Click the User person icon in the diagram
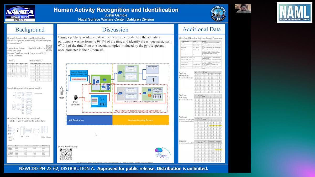This screenshot has width=315, height=177. [x=61, y=91]
